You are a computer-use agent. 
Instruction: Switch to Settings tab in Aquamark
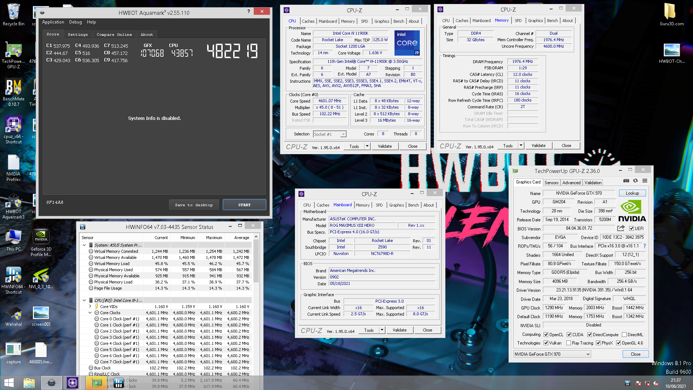pos(78,35)
